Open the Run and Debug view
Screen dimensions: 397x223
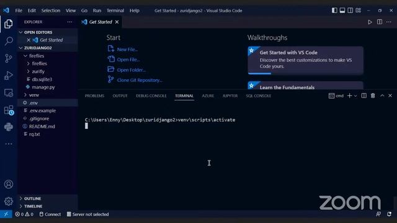[8, 76]
